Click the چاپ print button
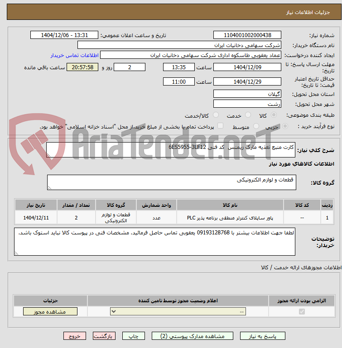 click(x=133, y=336)
